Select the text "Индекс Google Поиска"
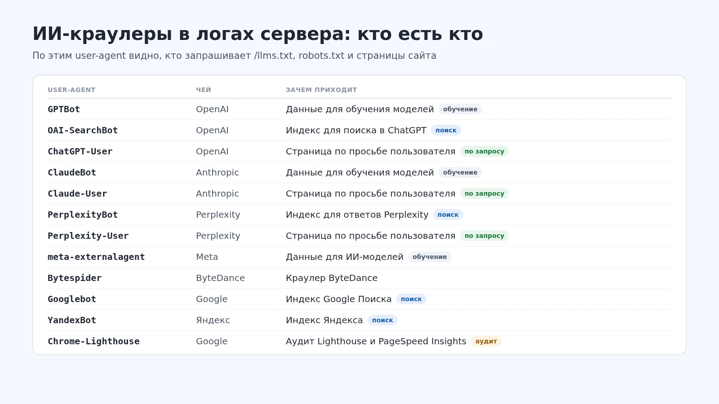The image size is (719, 404). point(339,299)
